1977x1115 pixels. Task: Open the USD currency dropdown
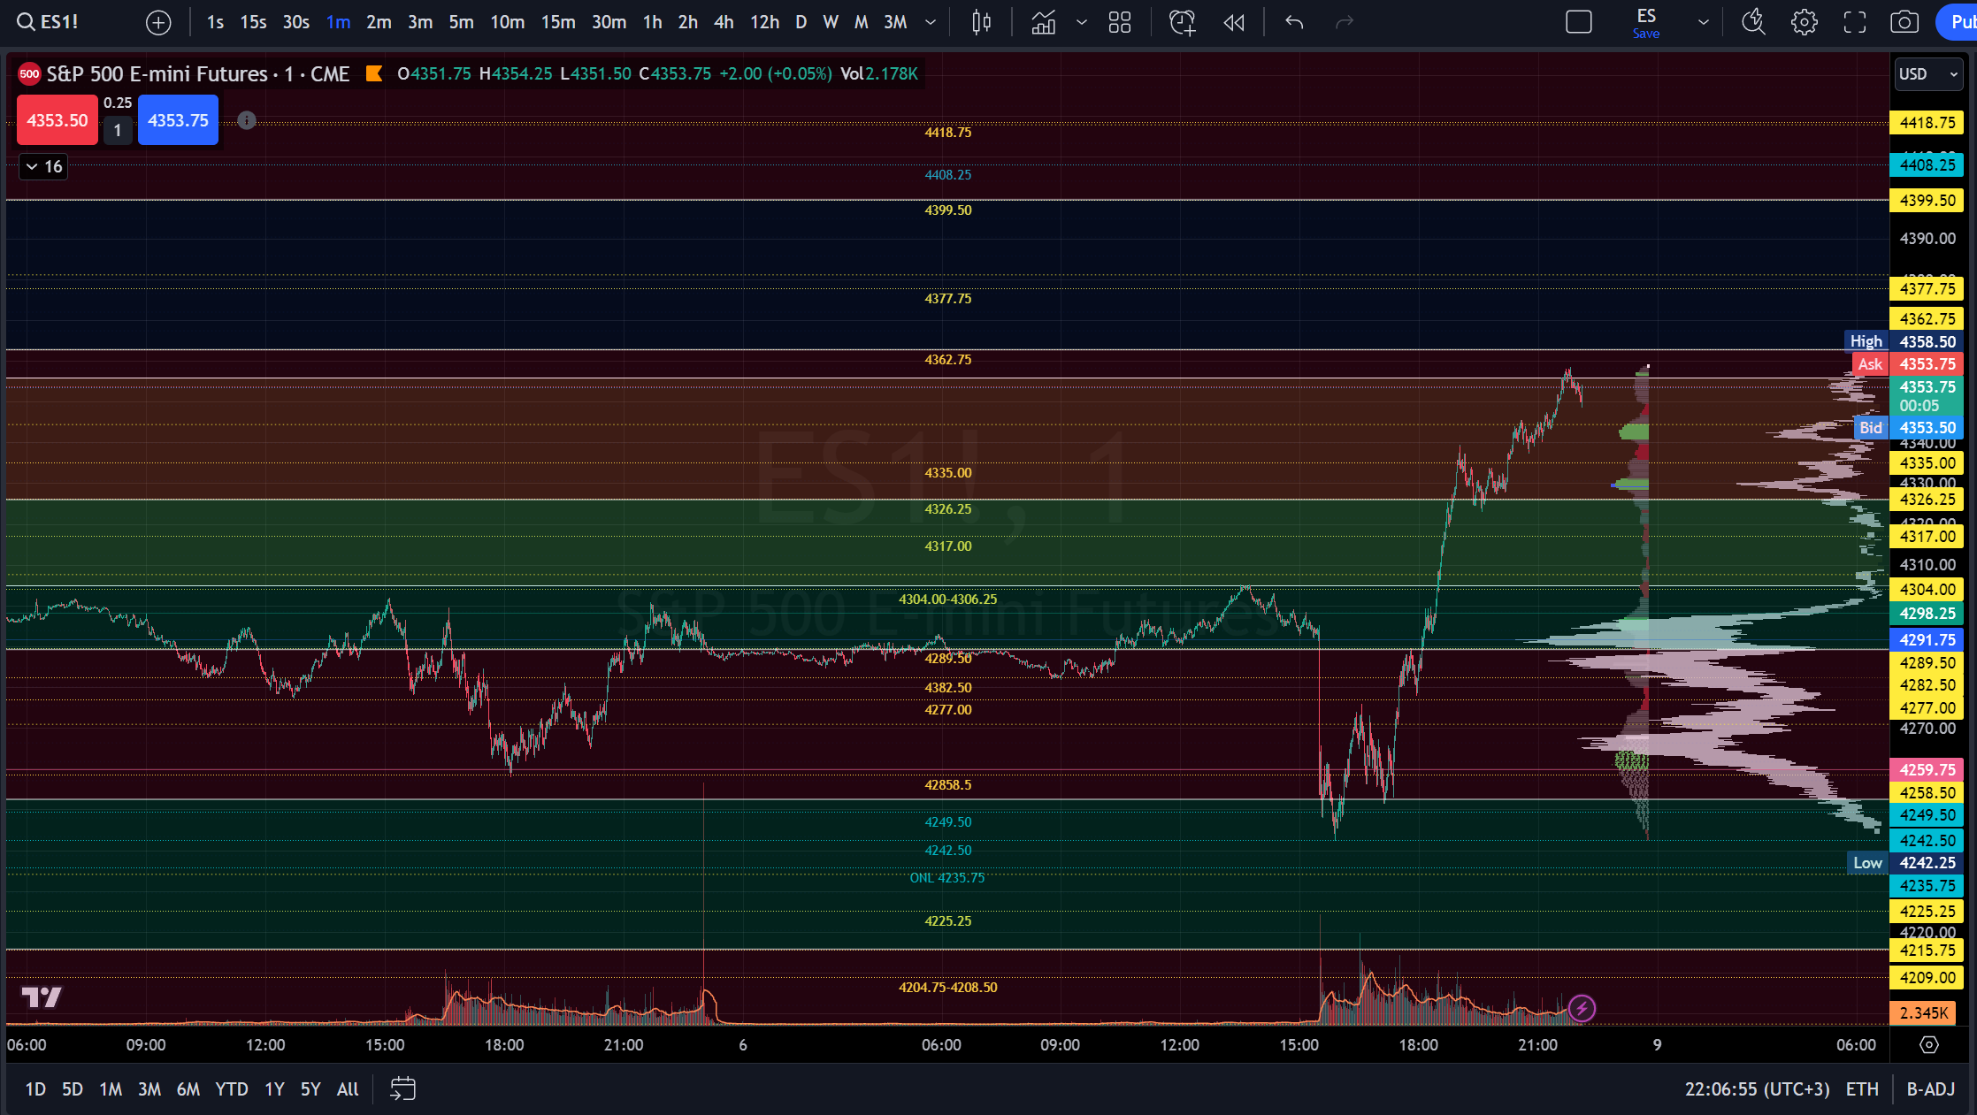pyautogui.click(x=1928, y=74)
